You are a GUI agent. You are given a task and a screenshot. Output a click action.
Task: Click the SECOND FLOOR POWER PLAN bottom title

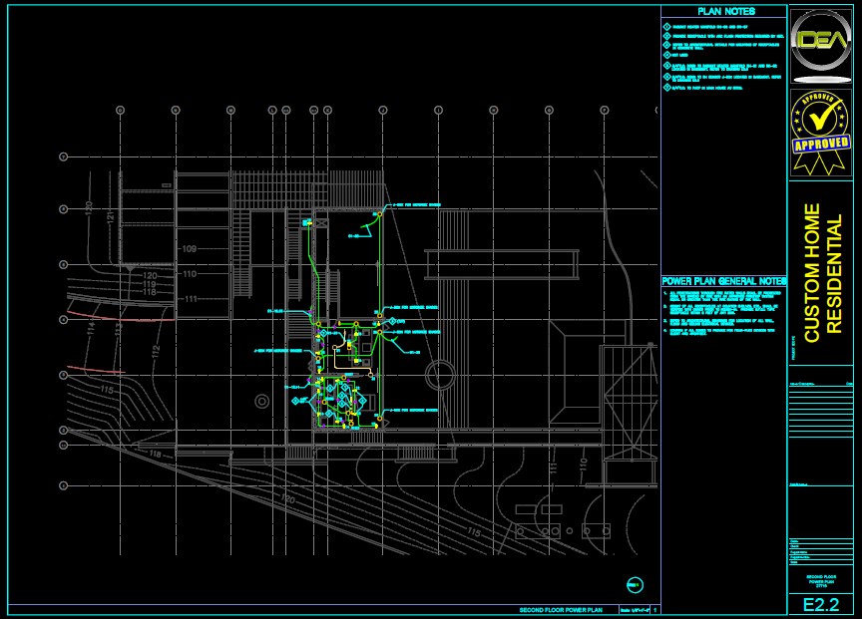coord(561,609)
